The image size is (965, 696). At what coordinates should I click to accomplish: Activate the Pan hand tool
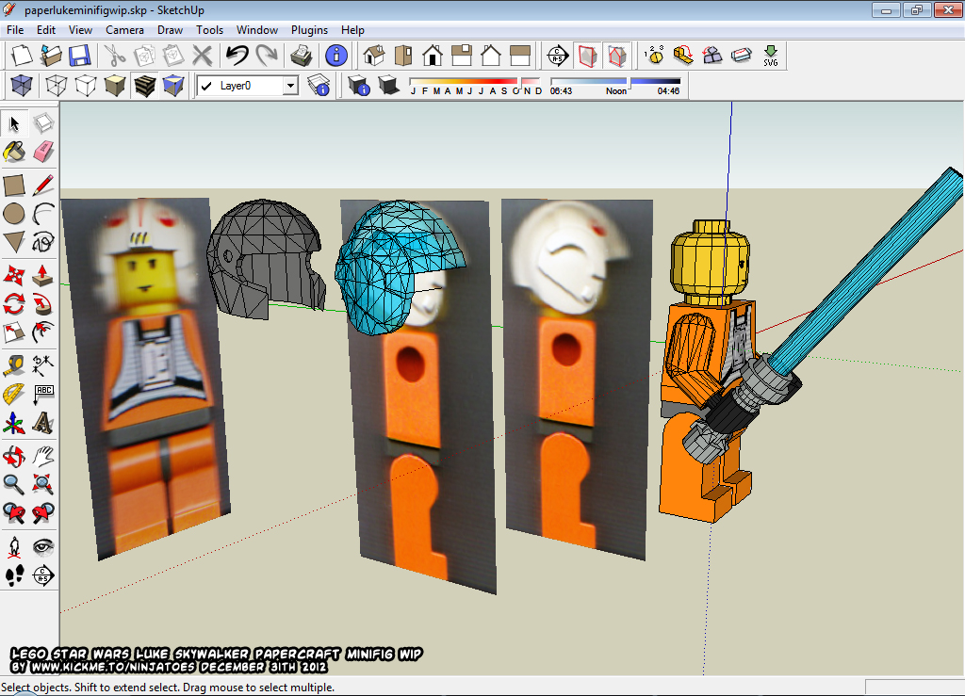[43, 456]
